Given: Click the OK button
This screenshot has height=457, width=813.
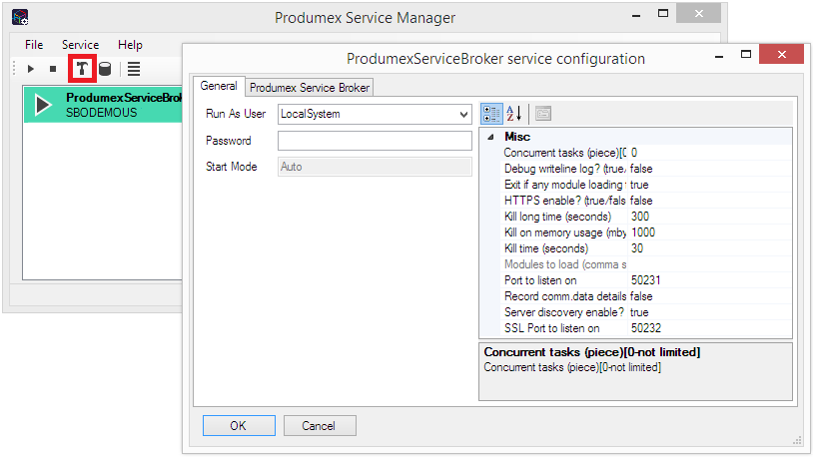Looking at the screenshot, I should pos(239,426).
